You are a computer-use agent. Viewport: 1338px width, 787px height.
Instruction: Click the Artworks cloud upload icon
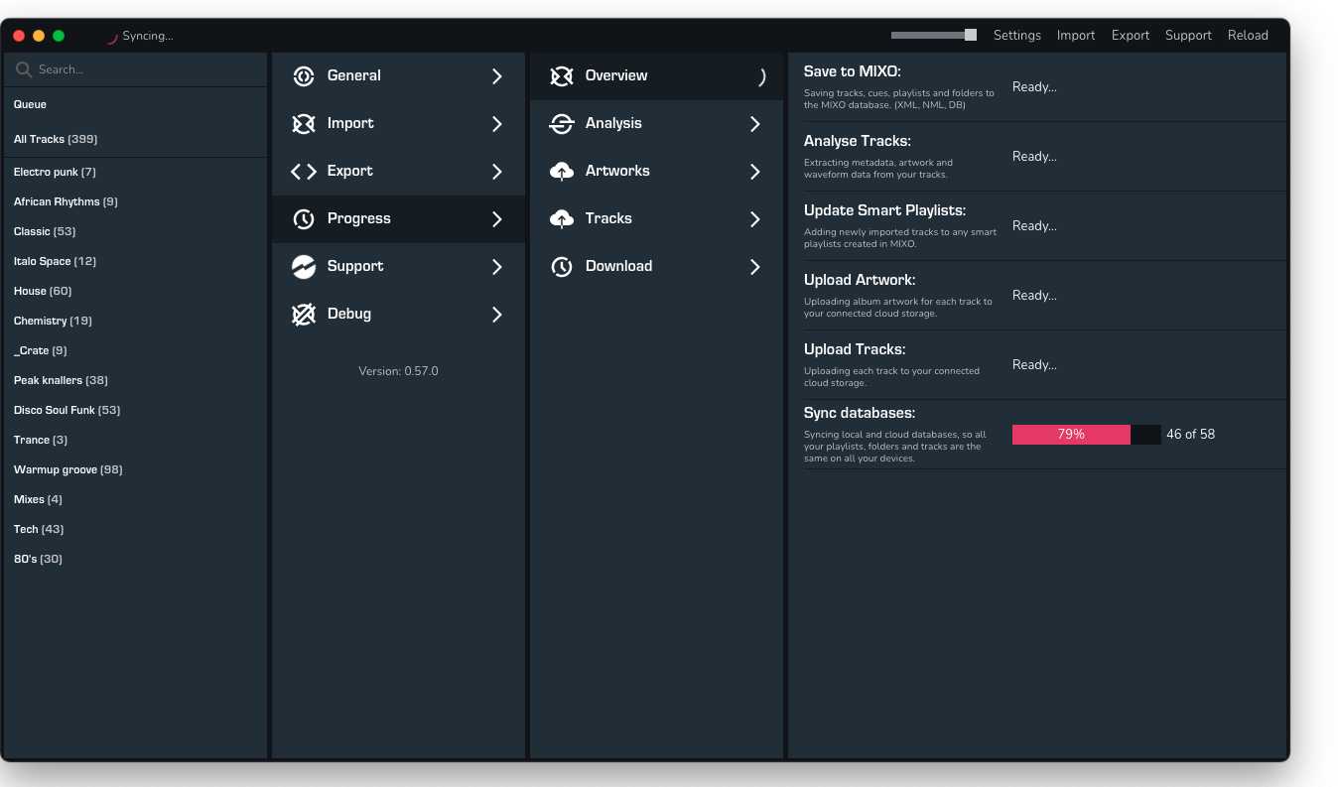tap(562, 172)
